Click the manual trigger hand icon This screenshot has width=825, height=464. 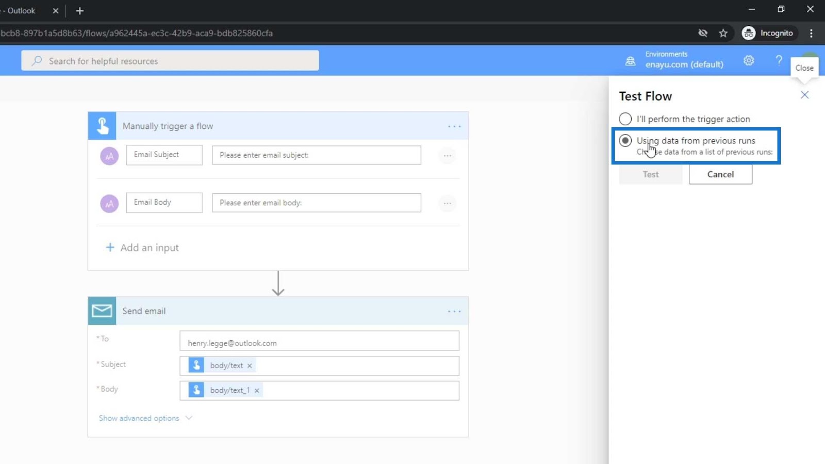coord(102,126)
